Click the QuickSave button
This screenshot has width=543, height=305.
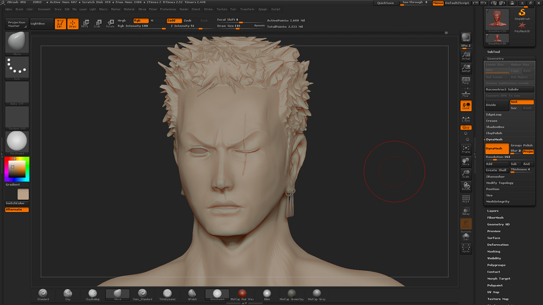[386, 3]
